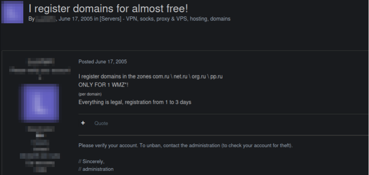This screenshot has height=175, width=369.
Task: Open the [Servers] VPN, socks, proxy forum link
Action: pos(165,19)
